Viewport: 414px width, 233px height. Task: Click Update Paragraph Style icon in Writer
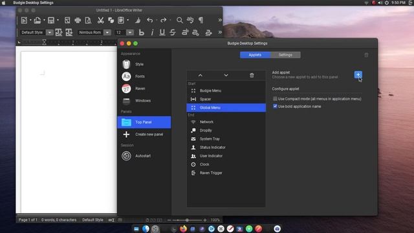pos(59,32)
